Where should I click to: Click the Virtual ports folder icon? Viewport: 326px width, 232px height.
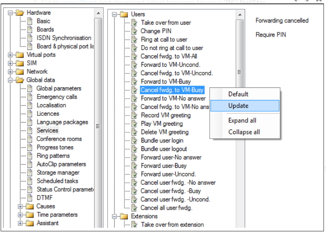pyautogui.click(x=20, y=55)
